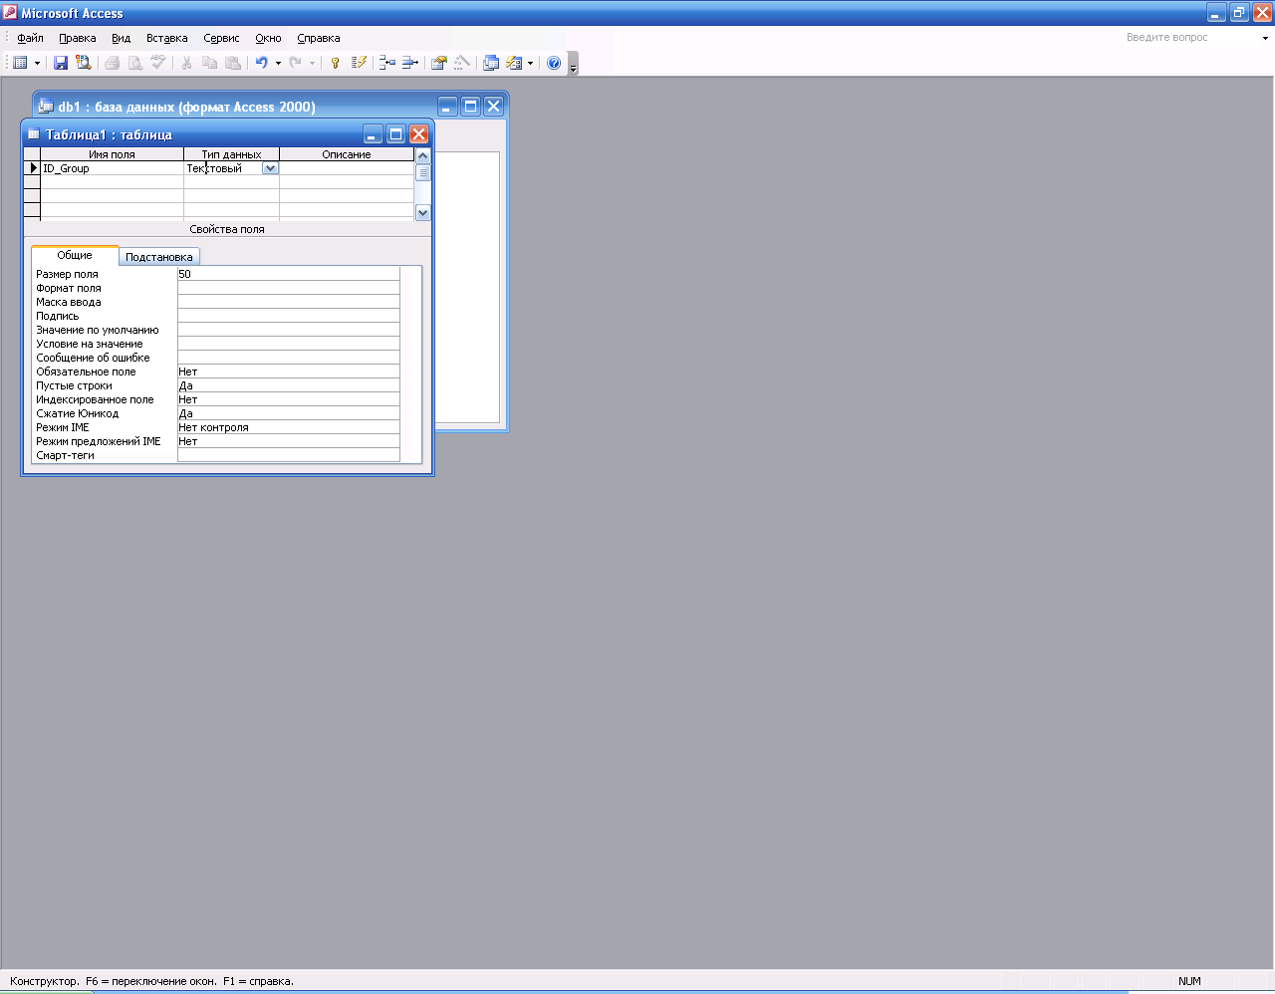The height and width of the screenshot is (994, 1275).
Task: Click the Copy toolbar icon
Action: pos(209,63)
